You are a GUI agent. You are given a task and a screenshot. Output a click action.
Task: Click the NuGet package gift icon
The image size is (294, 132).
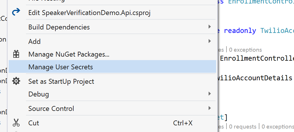point(16,54)
